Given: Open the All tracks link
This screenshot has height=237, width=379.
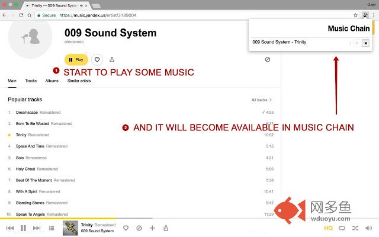Looking at the screenshot, I should point(262,100).
